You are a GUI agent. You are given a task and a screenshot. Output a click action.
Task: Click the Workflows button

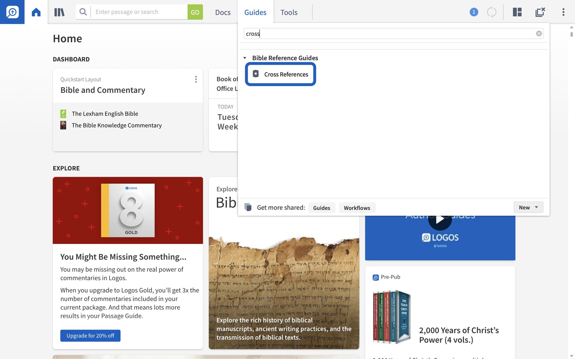pyautogui.click(x=357, y=207)
